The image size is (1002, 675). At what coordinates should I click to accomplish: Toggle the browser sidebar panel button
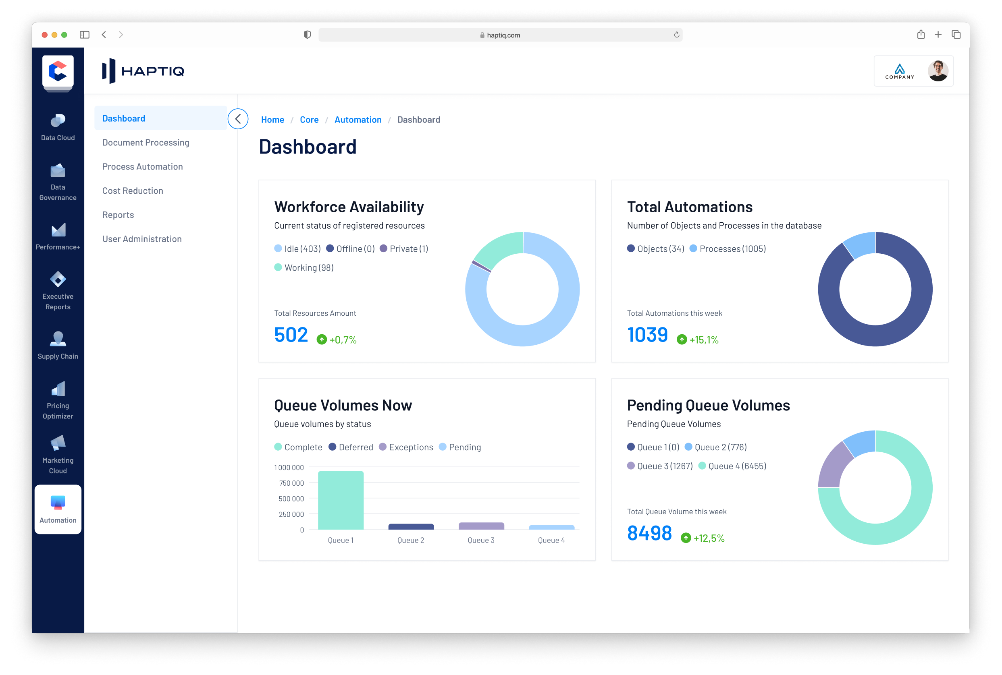click(x=84, y=35)
